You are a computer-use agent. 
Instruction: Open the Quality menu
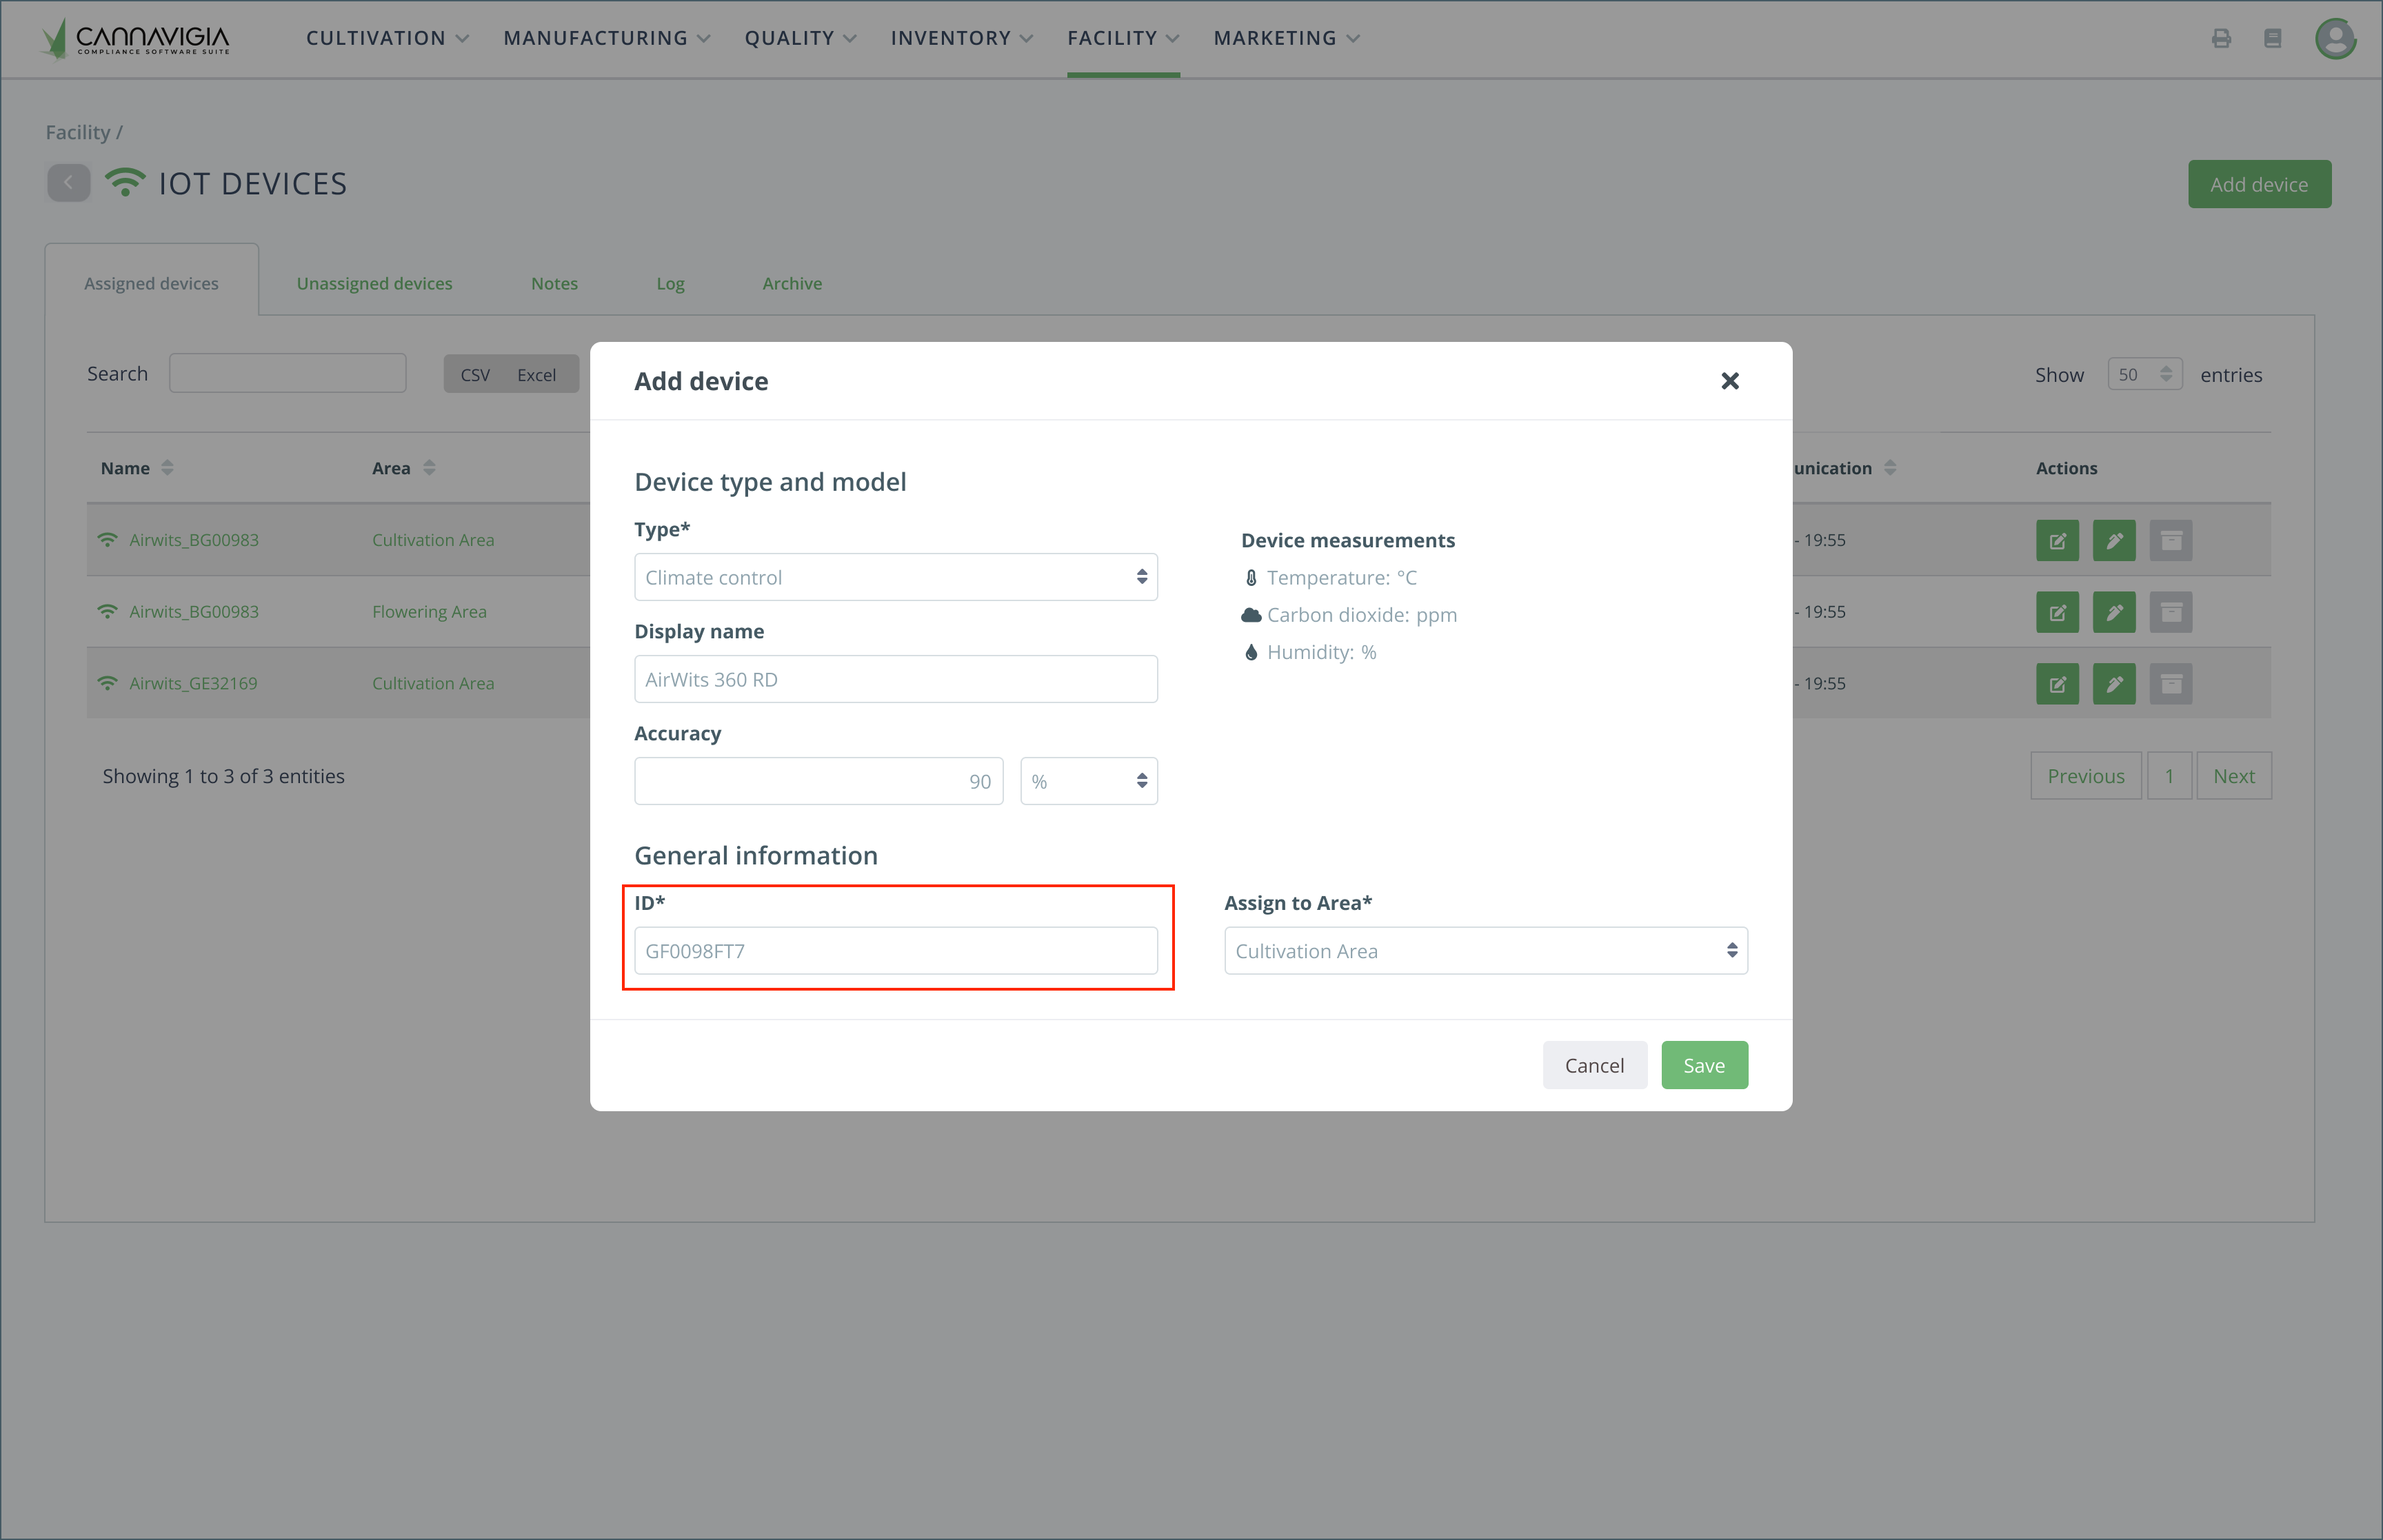pyautogui.click(x=800, y=38)
